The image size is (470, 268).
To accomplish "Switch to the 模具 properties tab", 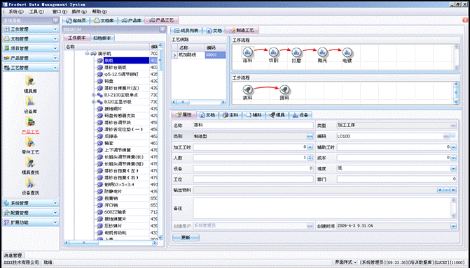I will [x=277, y=115].
